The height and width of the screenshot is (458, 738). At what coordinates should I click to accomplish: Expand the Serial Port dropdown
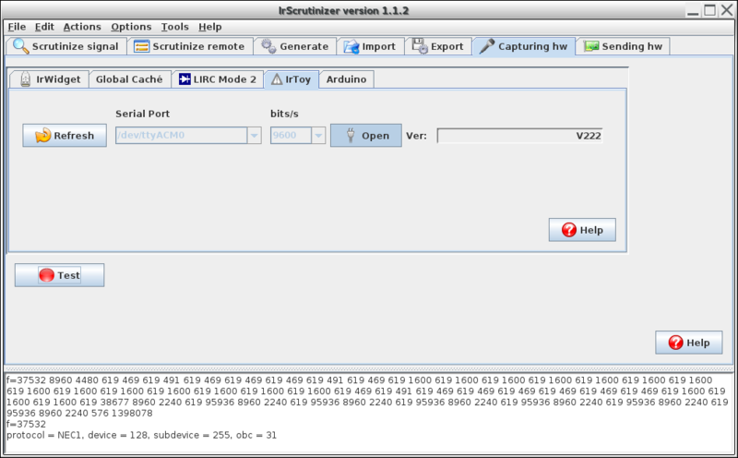click(254, 136)
